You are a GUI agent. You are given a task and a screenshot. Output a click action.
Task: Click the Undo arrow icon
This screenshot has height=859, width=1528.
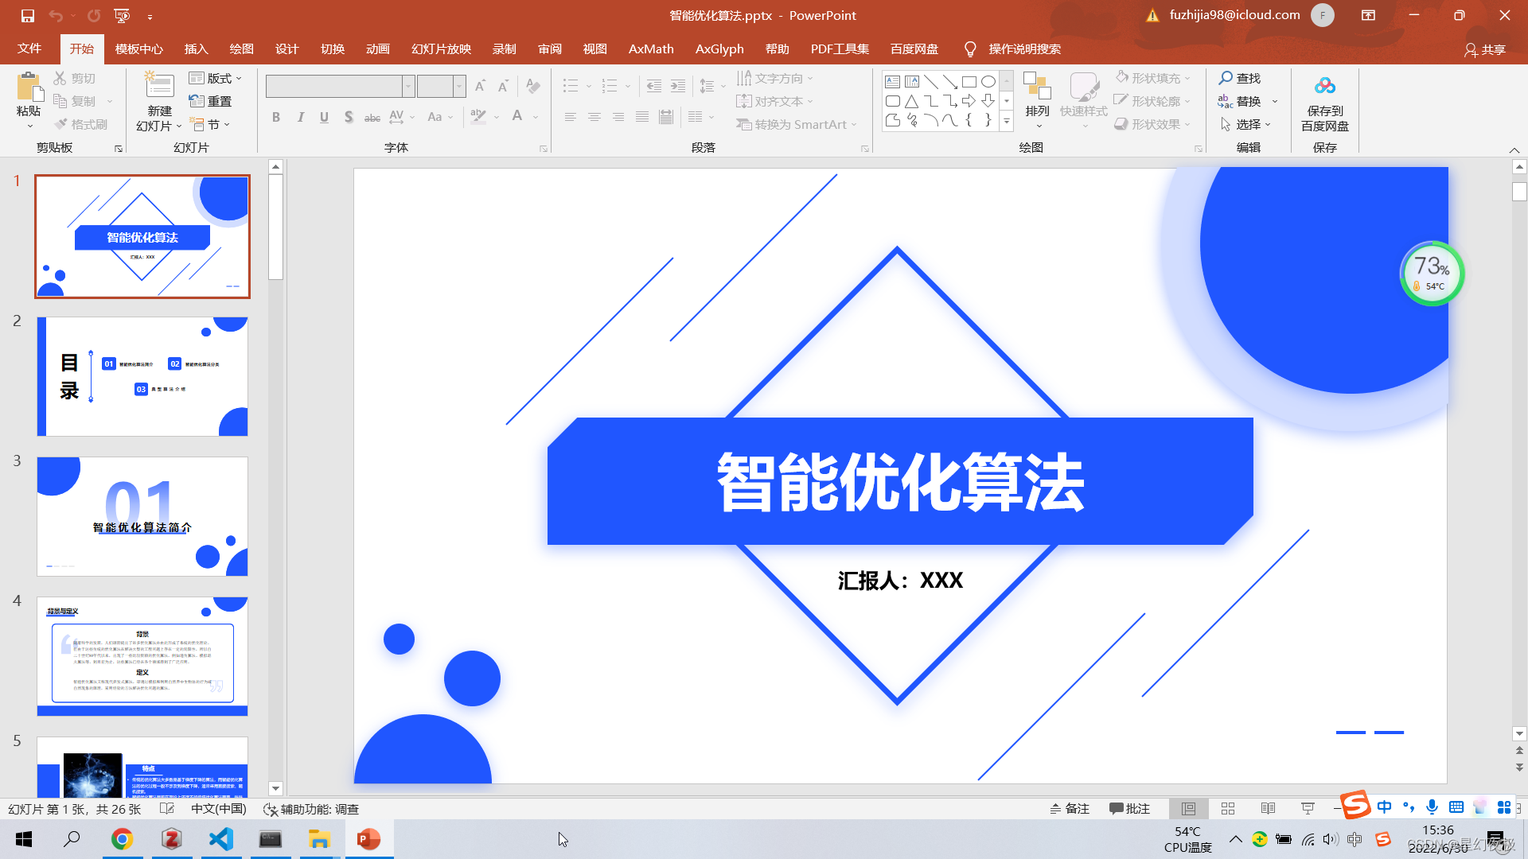(55, 15)
